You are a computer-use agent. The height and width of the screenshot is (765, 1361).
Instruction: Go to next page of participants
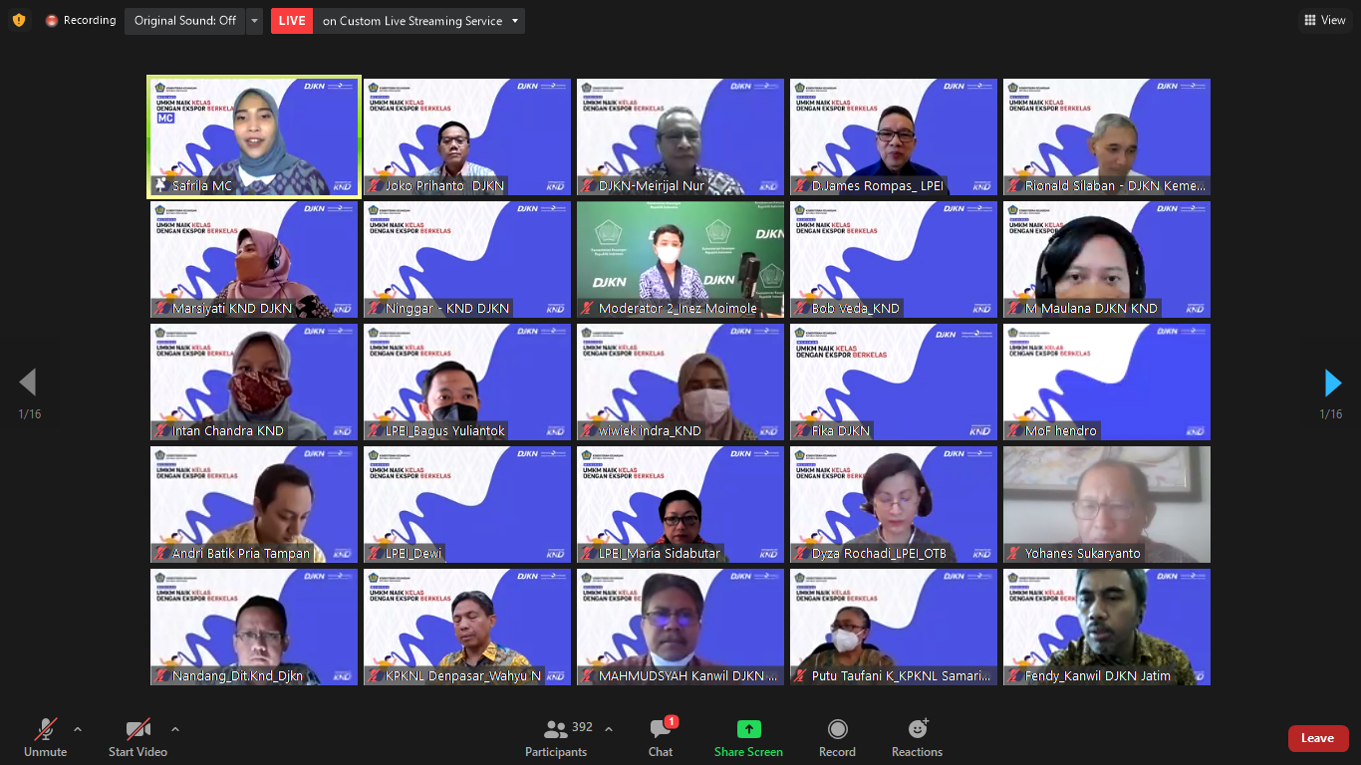1332,382
